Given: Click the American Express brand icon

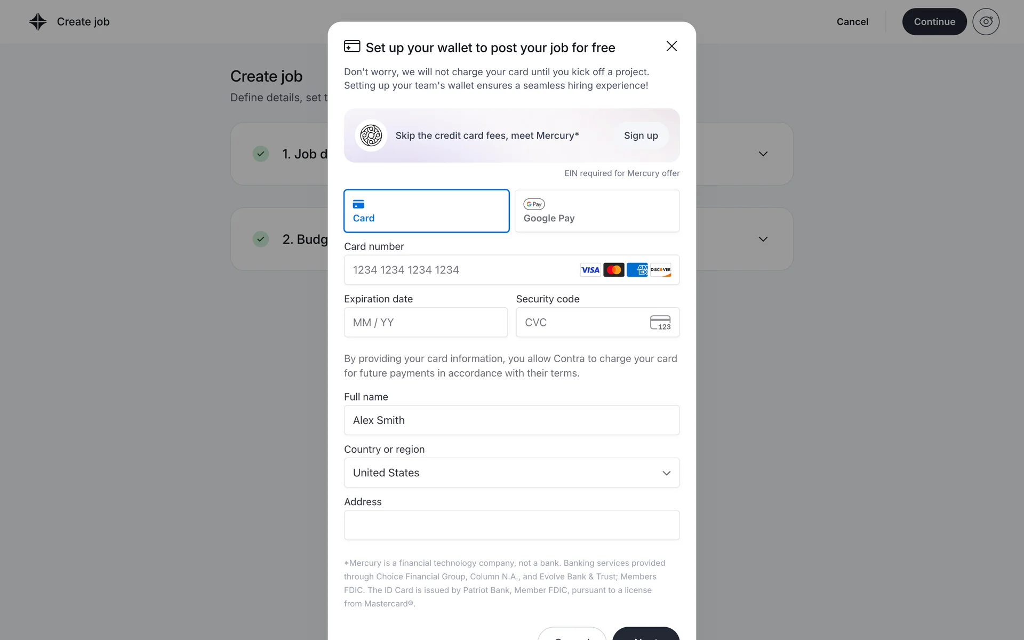Looking at the screenshot, I should [x=637, y=270].
